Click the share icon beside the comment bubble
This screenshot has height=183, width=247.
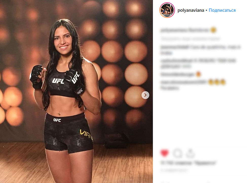pos(190,153)
